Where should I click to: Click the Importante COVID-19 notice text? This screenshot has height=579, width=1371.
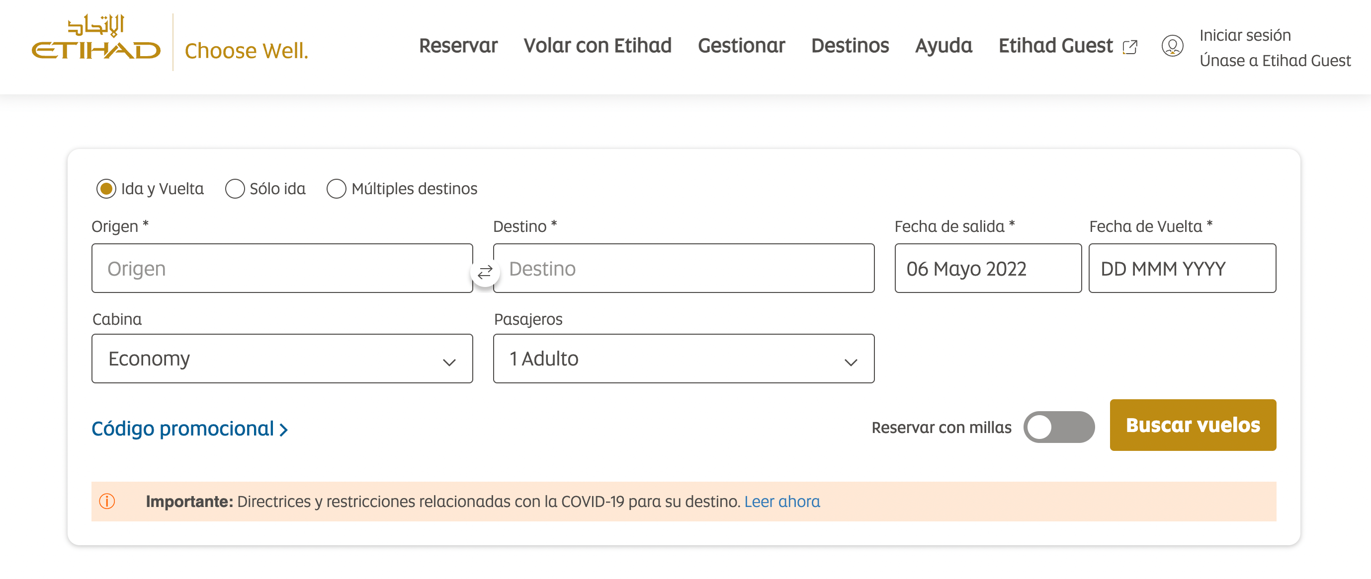click(x=443, y=502)
